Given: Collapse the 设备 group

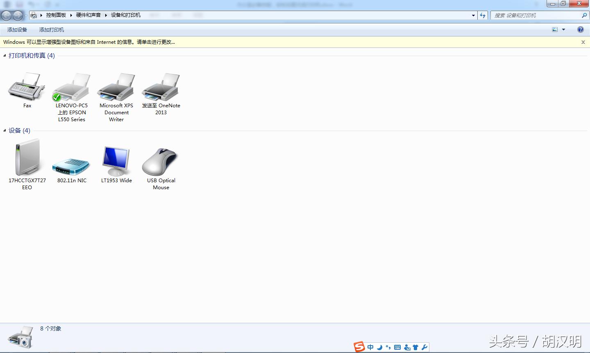Looking at the screenshot, I should point(5,131).
